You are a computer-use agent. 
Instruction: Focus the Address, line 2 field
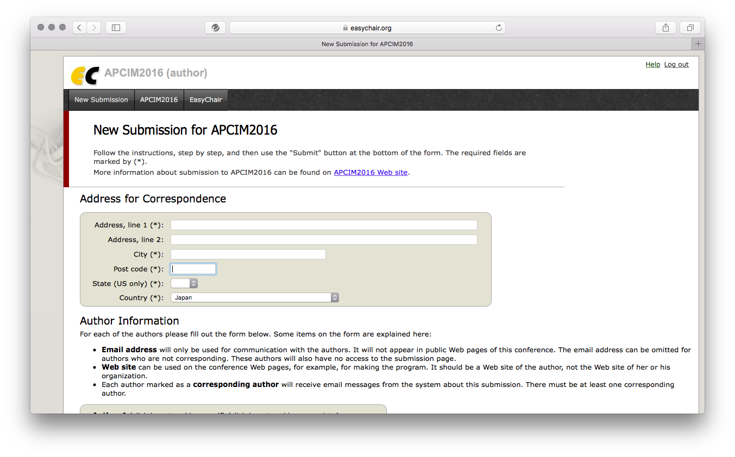click(x=324, y=239)
